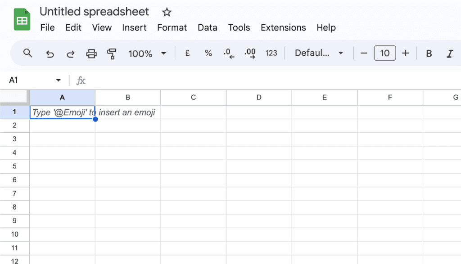Print the spreadsheet using printer icon
Viewport: 461px width, 264px height.
click(91, 54)
